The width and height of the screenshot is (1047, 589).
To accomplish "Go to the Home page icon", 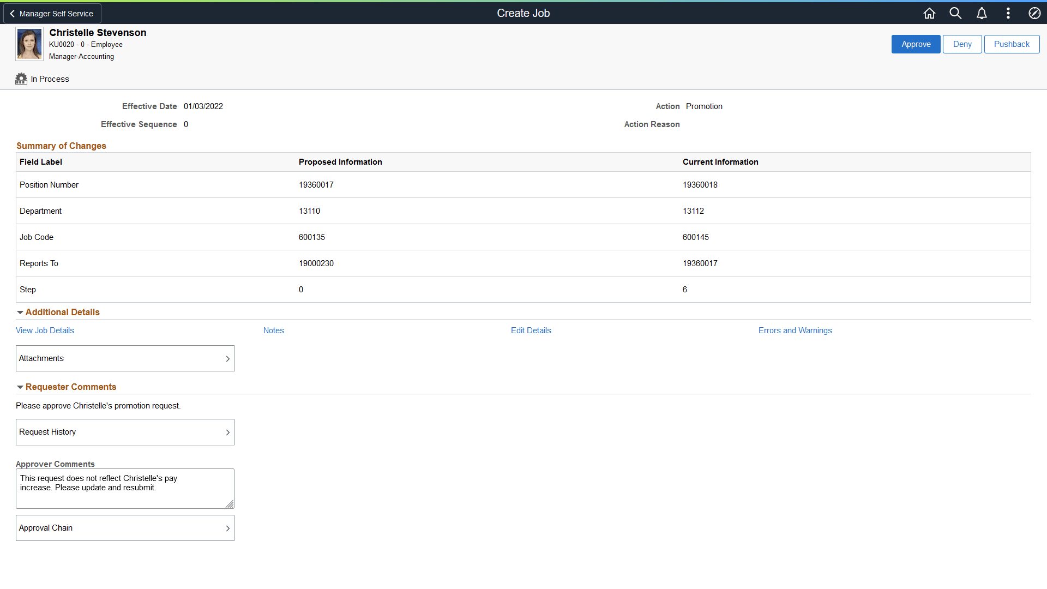I will click(x=929, y=13).
